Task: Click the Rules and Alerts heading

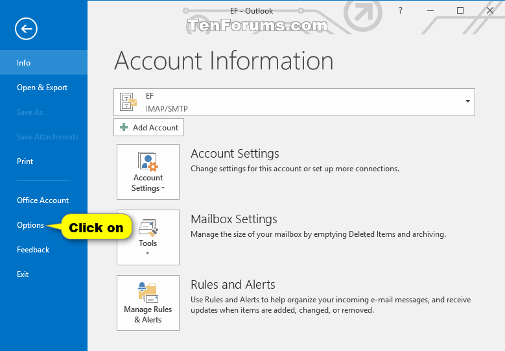Action: [x=233, y=285]
